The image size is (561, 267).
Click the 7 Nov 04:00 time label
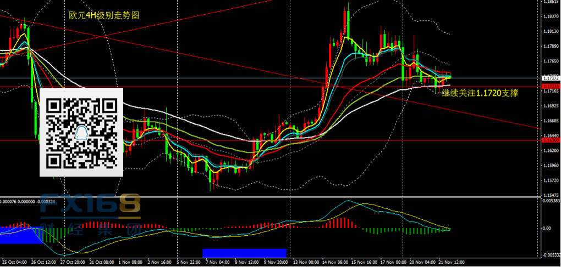pos(217,262)
